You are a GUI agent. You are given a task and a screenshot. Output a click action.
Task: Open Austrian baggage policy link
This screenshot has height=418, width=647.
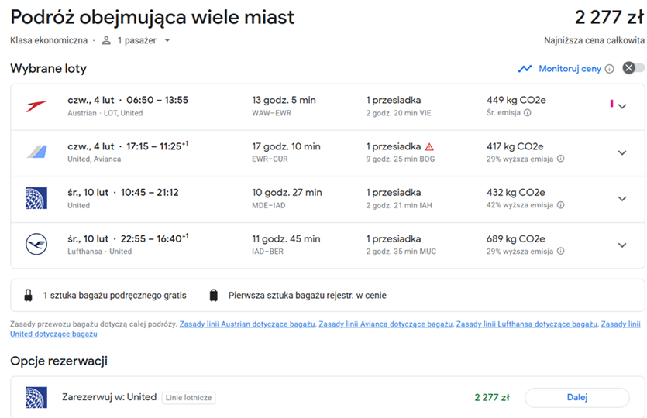[247, 324]
